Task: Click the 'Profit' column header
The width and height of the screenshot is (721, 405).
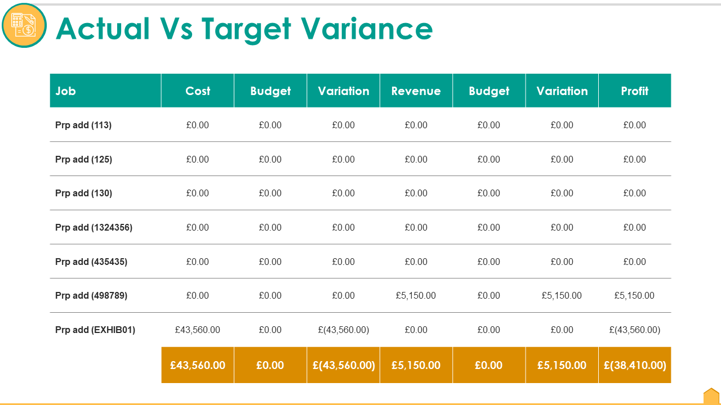Action: click(x=635, y=91)
